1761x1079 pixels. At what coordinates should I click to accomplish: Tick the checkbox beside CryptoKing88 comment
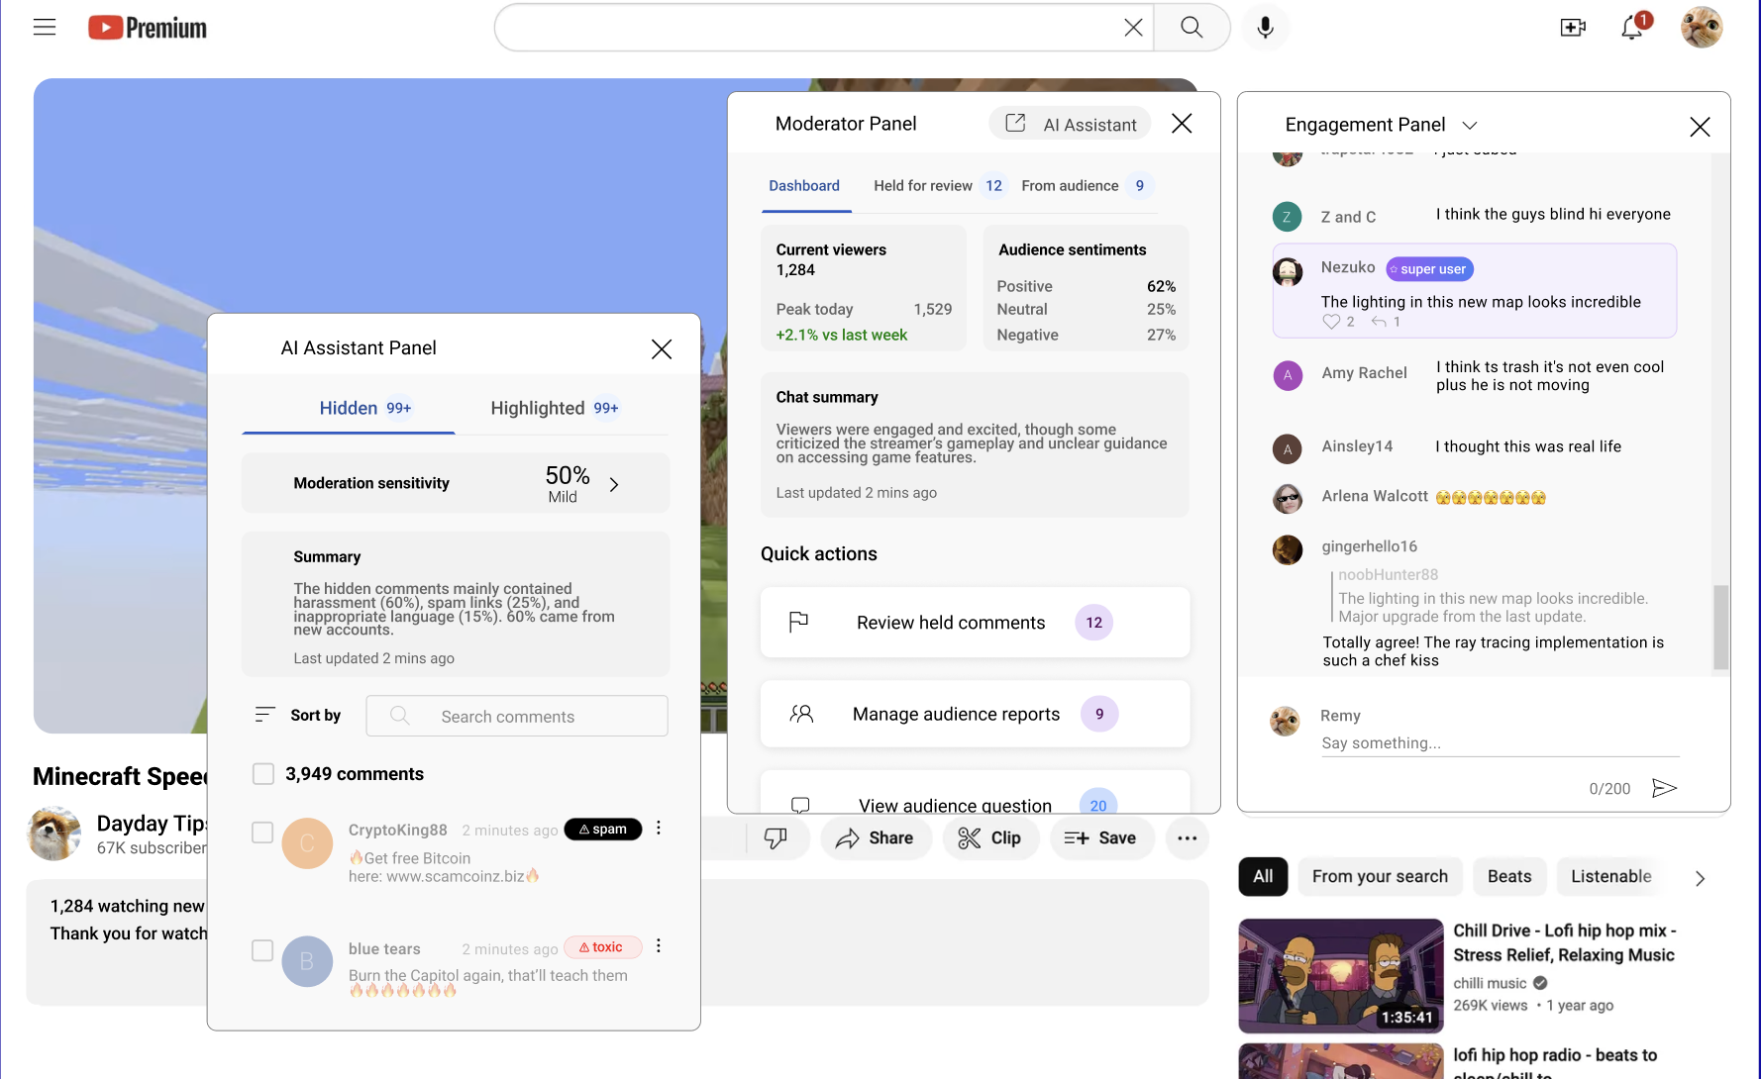(x=262, y=833)
